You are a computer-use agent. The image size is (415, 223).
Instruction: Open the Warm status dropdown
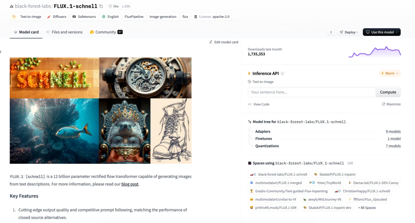390,73
